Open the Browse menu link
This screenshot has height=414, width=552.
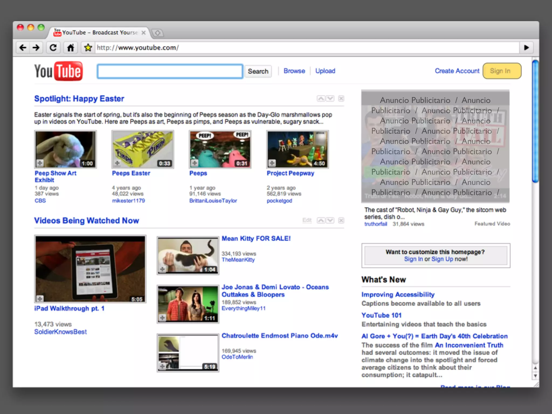(294, 71)
